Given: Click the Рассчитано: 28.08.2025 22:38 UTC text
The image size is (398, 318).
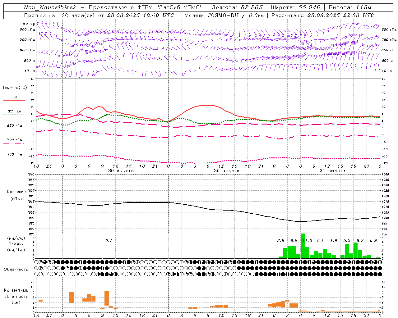Looking at the screenshot, I should coord(323,15).
